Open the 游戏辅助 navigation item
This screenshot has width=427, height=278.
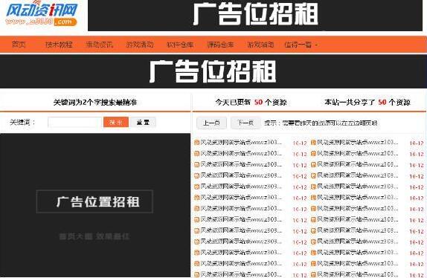pyautogui.click(x=260, y=45)
